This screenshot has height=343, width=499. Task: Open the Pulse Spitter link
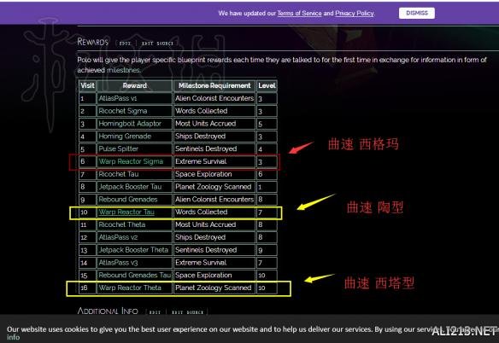(119, 148)
